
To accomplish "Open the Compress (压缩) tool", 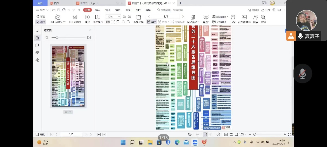I will [233, 19].
